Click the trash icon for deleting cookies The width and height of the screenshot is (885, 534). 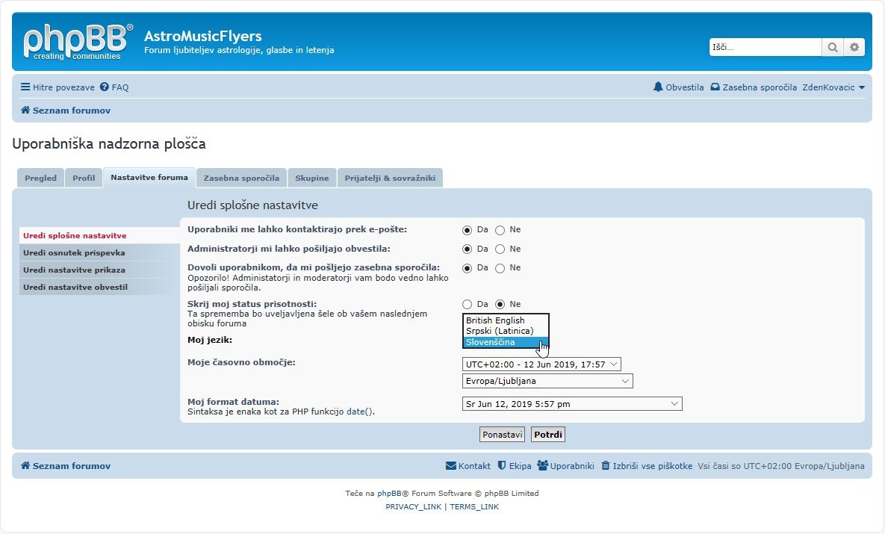click(606, 466)
